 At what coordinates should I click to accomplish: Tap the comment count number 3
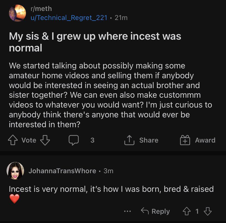pos(92,140)
